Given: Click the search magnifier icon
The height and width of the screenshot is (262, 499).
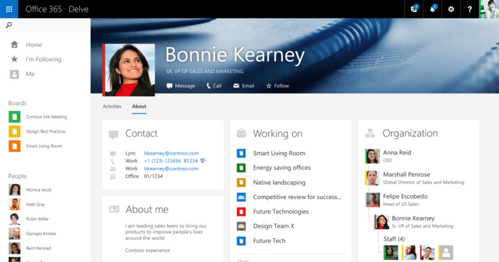Looking at the screenshot, I should [x=9, y=25].
